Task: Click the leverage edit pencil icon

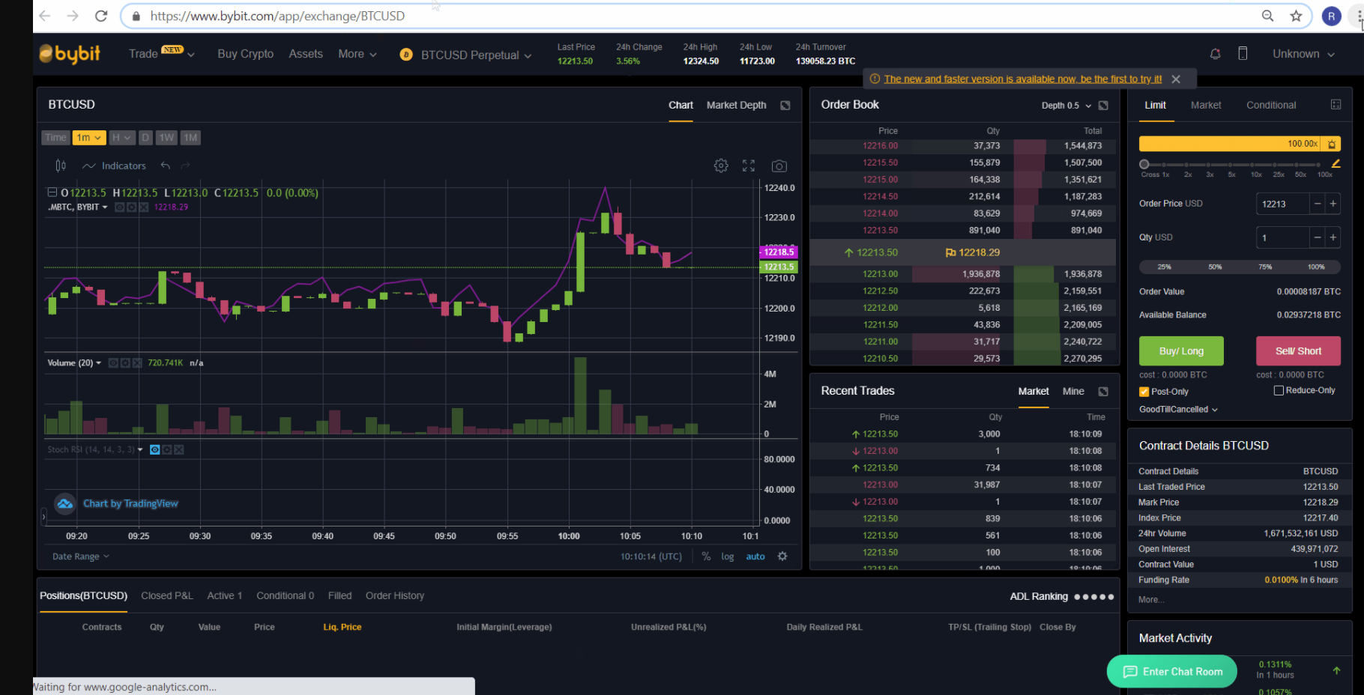Action: pyautogui.click(x=1336, y=164)
